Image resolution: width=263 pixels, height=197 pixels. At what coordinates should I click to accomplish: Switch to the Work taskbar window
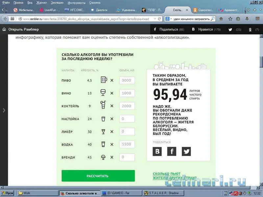[x=38, y=193]
